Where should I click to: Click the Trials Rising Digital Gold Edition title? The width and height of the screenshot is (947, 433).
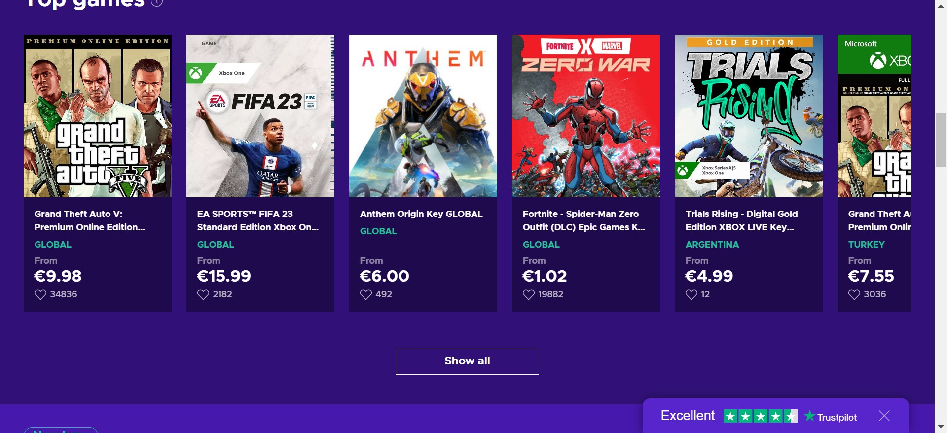741,220
